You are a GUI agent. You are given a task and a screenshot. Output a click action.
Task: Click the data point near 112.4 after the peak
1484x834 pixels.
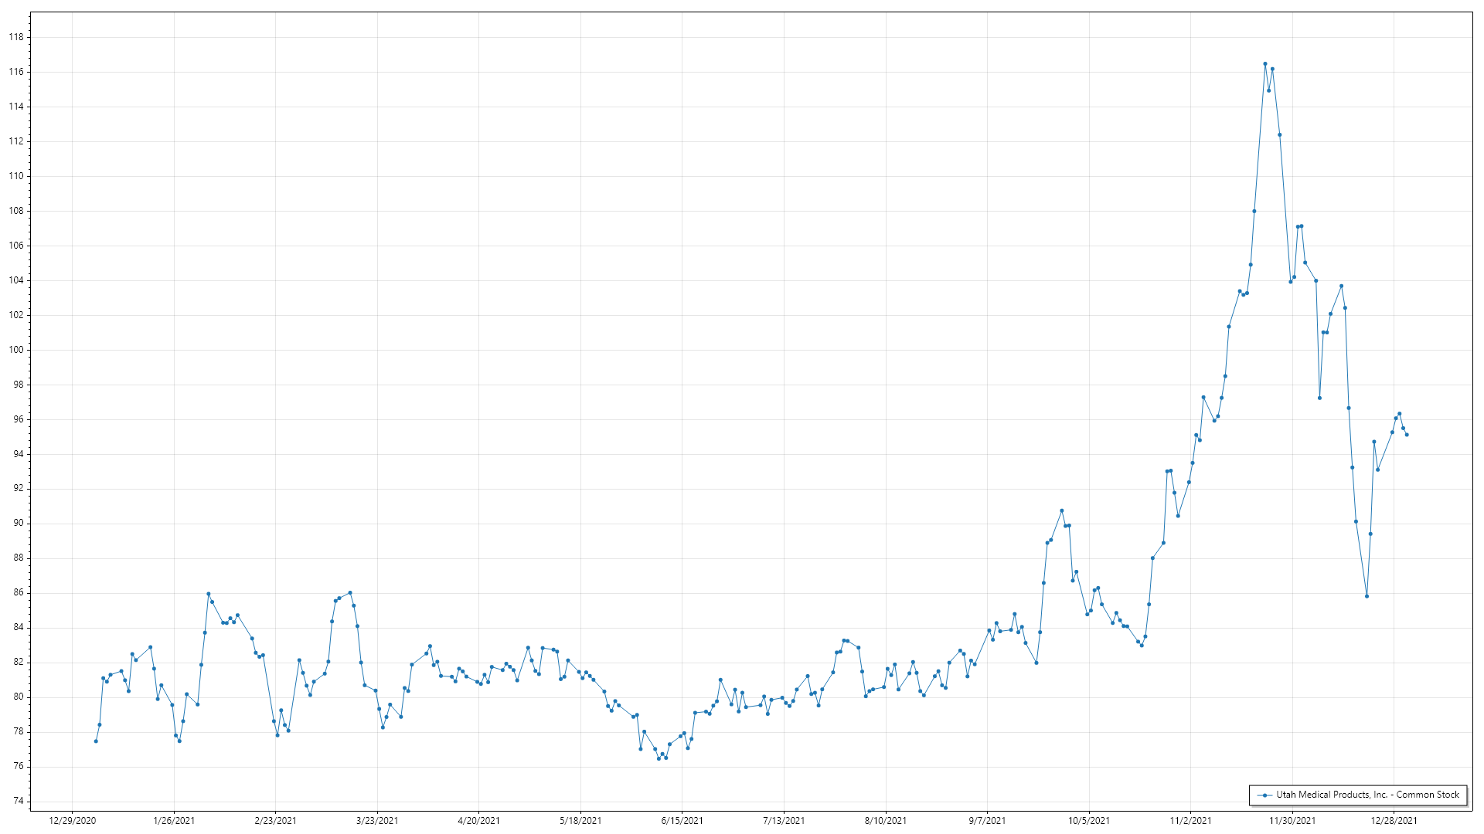coord(1280,135)
